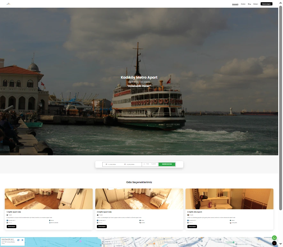The height and width of the screenshot is (247, 283).
Task: Click the 1 Kişilik Apart Oda title
Action: point(14,212)
